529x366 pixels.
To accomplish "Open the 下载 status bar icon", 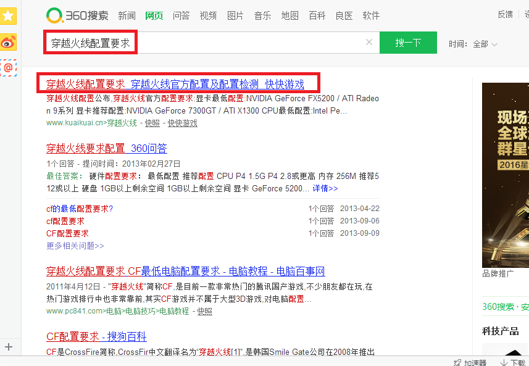I will pyautogui.click(x=512, y=363).
